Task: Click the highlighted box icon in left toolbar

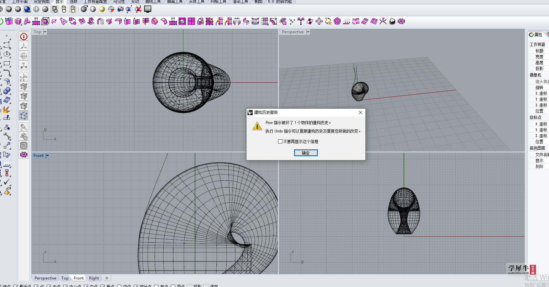Action: [24, 115]
